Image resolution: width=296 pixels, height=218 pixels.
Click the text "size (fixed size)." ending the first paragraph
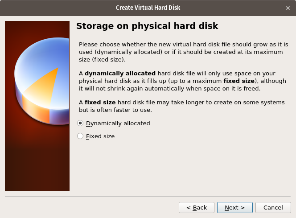(x=102, y=59)
